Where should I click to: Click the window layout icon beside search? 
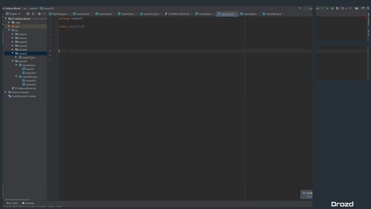tap(363, 8)
